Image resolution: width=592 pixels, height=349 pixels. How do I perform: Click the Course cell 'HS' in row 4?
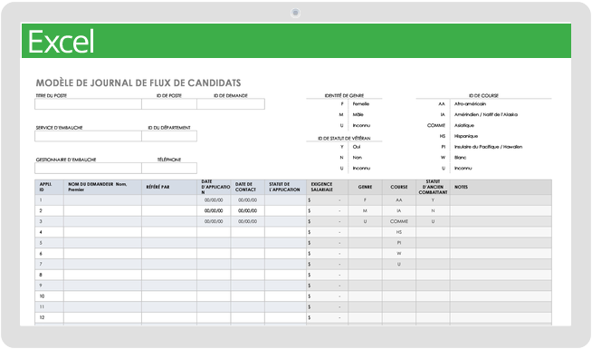[399, 232]
